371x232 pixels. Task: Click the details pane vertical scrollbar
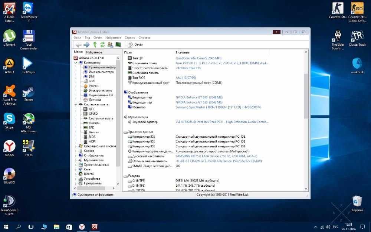pos(306,96)
